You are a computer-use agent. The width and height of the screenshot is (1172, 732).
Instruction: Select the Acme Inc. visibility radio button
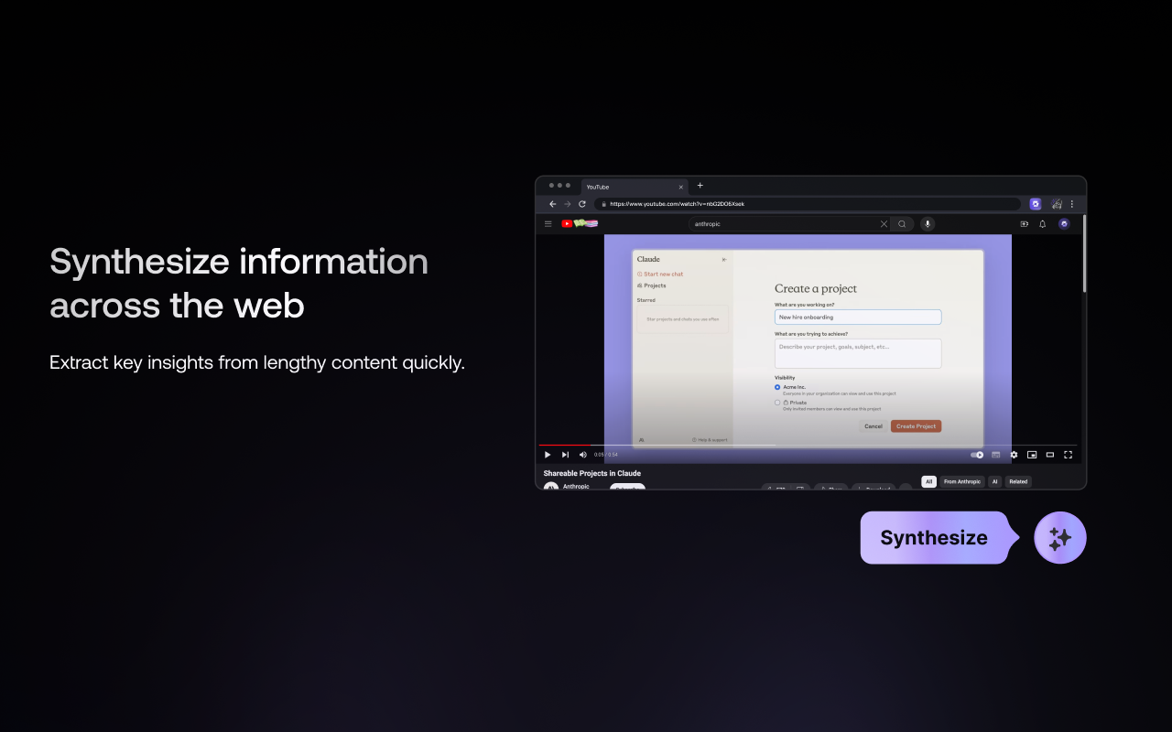click(777, 387)
